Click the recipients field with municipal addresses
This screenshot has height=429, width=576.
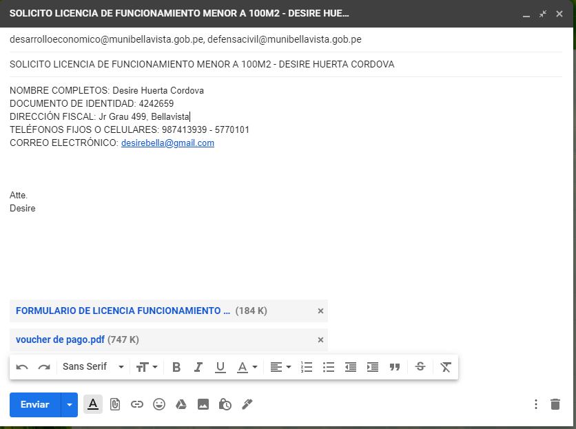[x=286, y=39]
